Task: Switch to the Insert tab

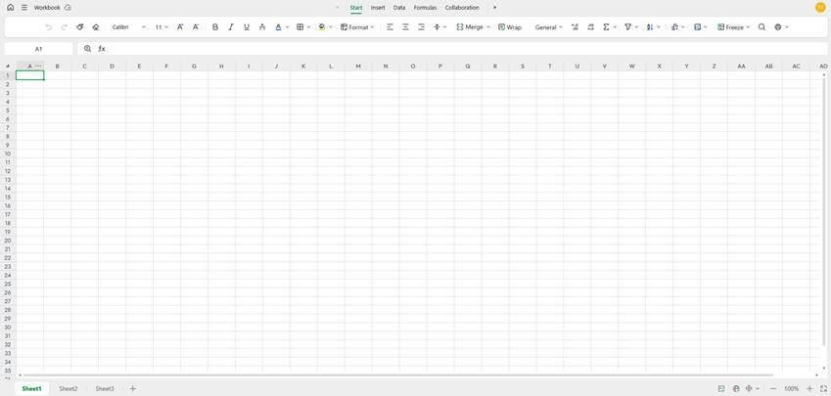Action: click(378, 8)
